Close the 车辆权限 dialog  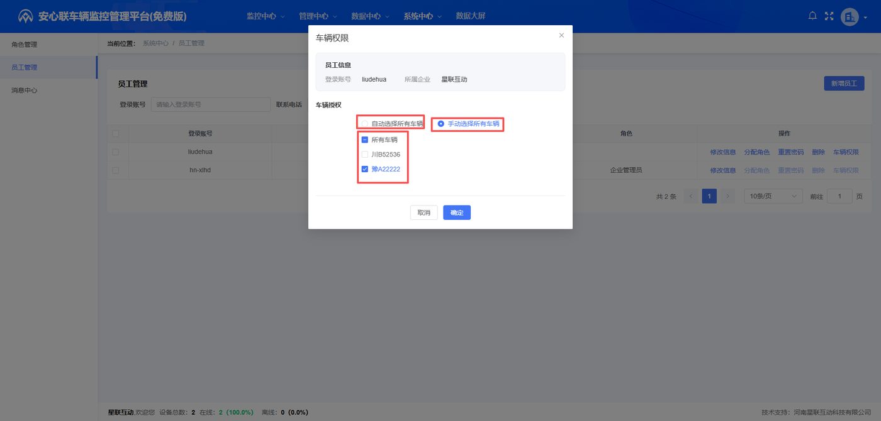point(561,36)
